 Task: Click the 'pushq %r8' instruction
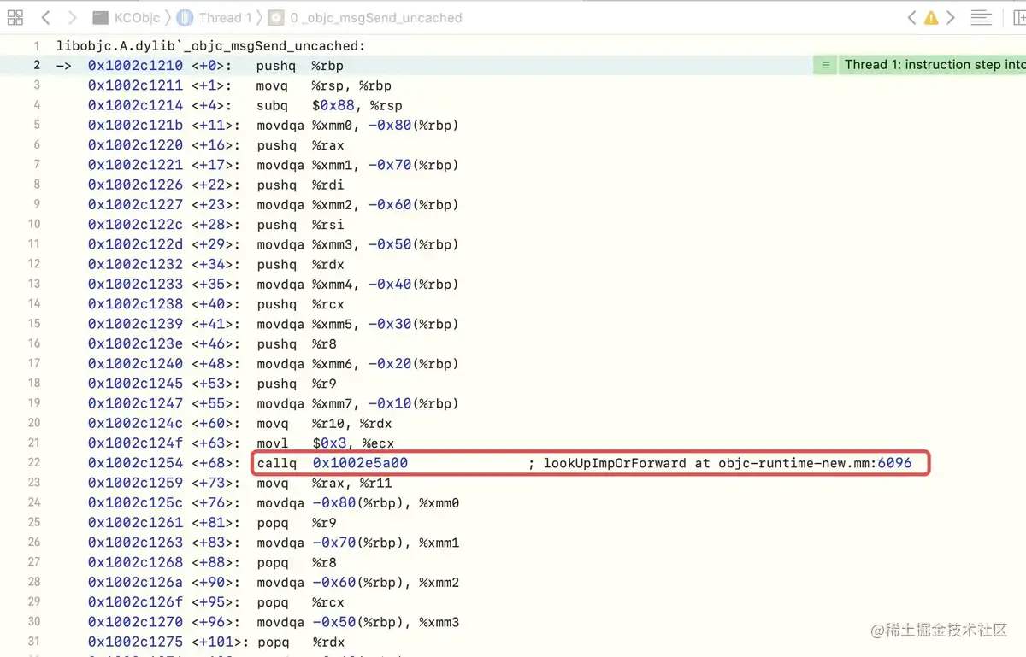click(297, 344)
